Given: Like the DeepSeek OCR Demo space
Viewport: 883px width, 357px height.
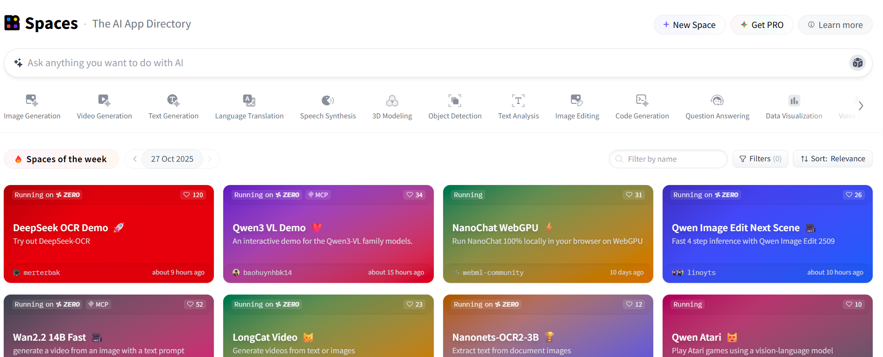Looking at the screenshot, I should [193, 195].
